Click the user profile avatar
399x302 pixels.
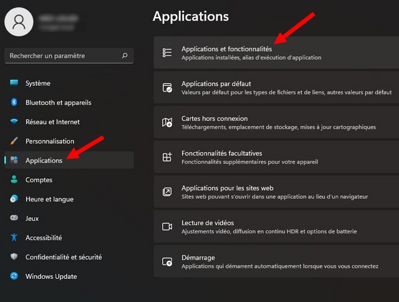tap(19, 22)
